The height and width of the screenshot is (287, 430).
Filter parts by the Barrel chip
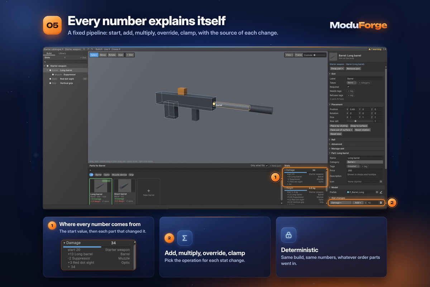(98, 175)
